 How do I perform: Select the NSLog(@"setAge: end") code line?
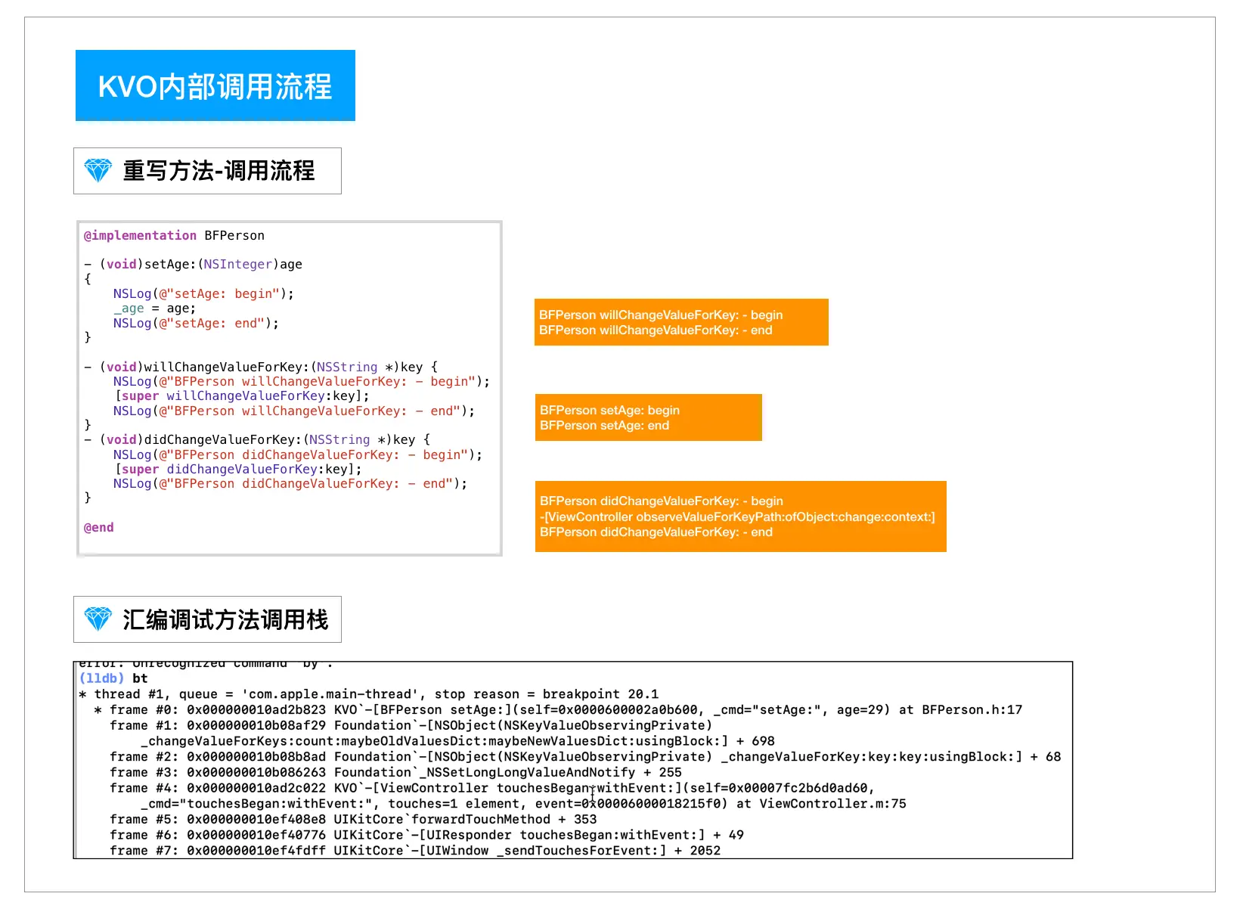pos(196,323)
